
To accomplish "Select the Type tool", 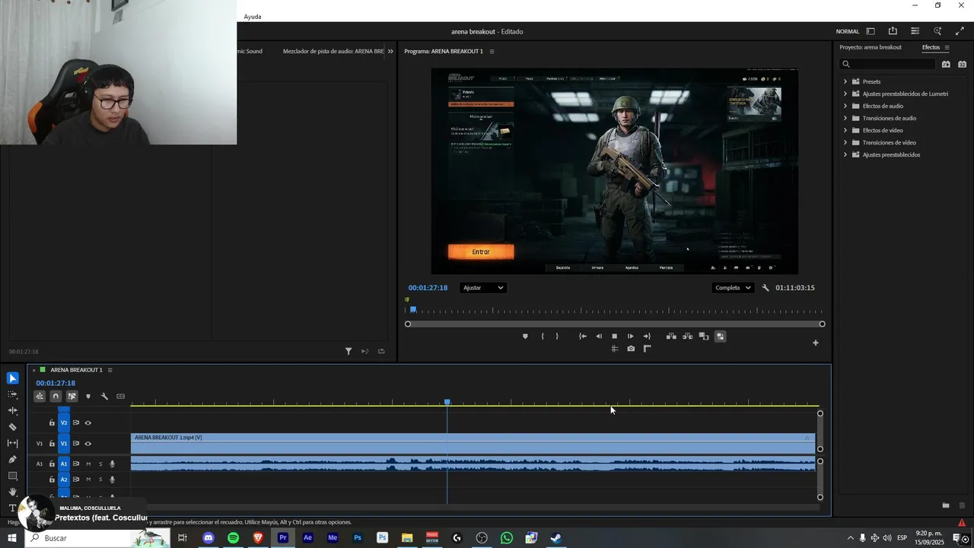I will click(x=12, y=508).
